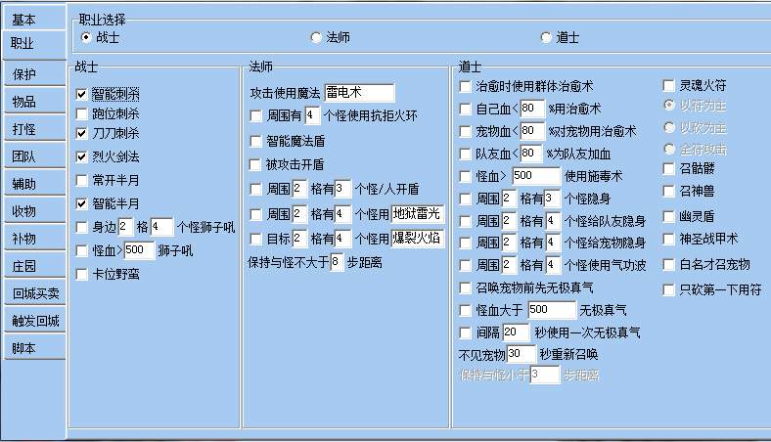Switch to the 保护 tab
771x442 pixels.
pyautogui.click(x=34, y=74)
